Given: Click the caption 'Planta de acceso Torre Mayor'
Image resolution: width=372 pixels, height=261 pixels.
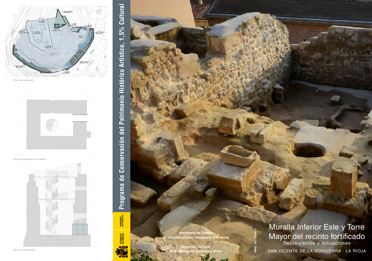Looking at the screenshot, I should click(x=29, y=159).
